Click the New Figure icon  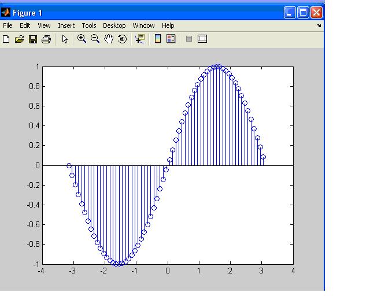(x=6, y=39)
